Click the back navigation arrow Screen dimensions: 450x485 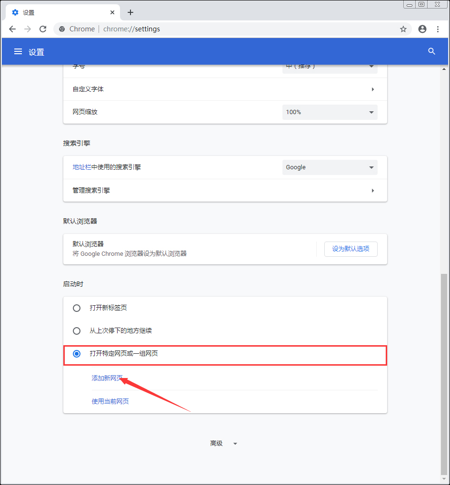tap(12, 29)
